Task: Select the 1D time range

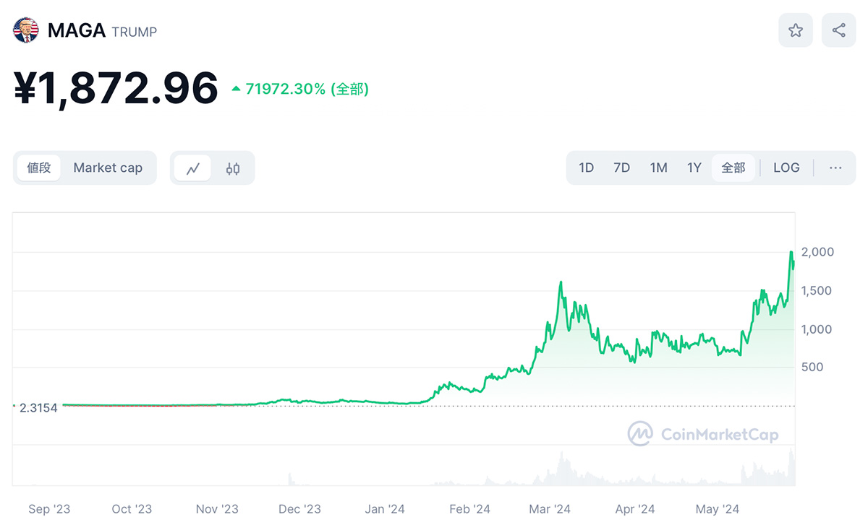Action: pos(586,168)
